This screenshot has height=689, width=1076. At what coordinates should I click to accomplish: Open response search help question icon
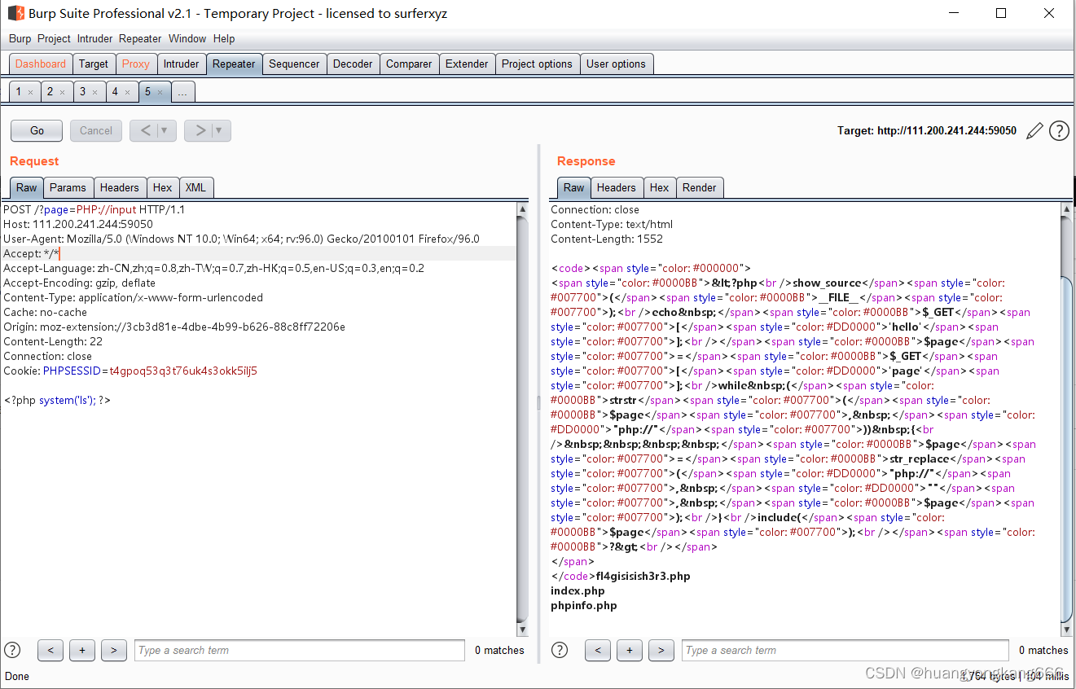click(x=560, y=650)
